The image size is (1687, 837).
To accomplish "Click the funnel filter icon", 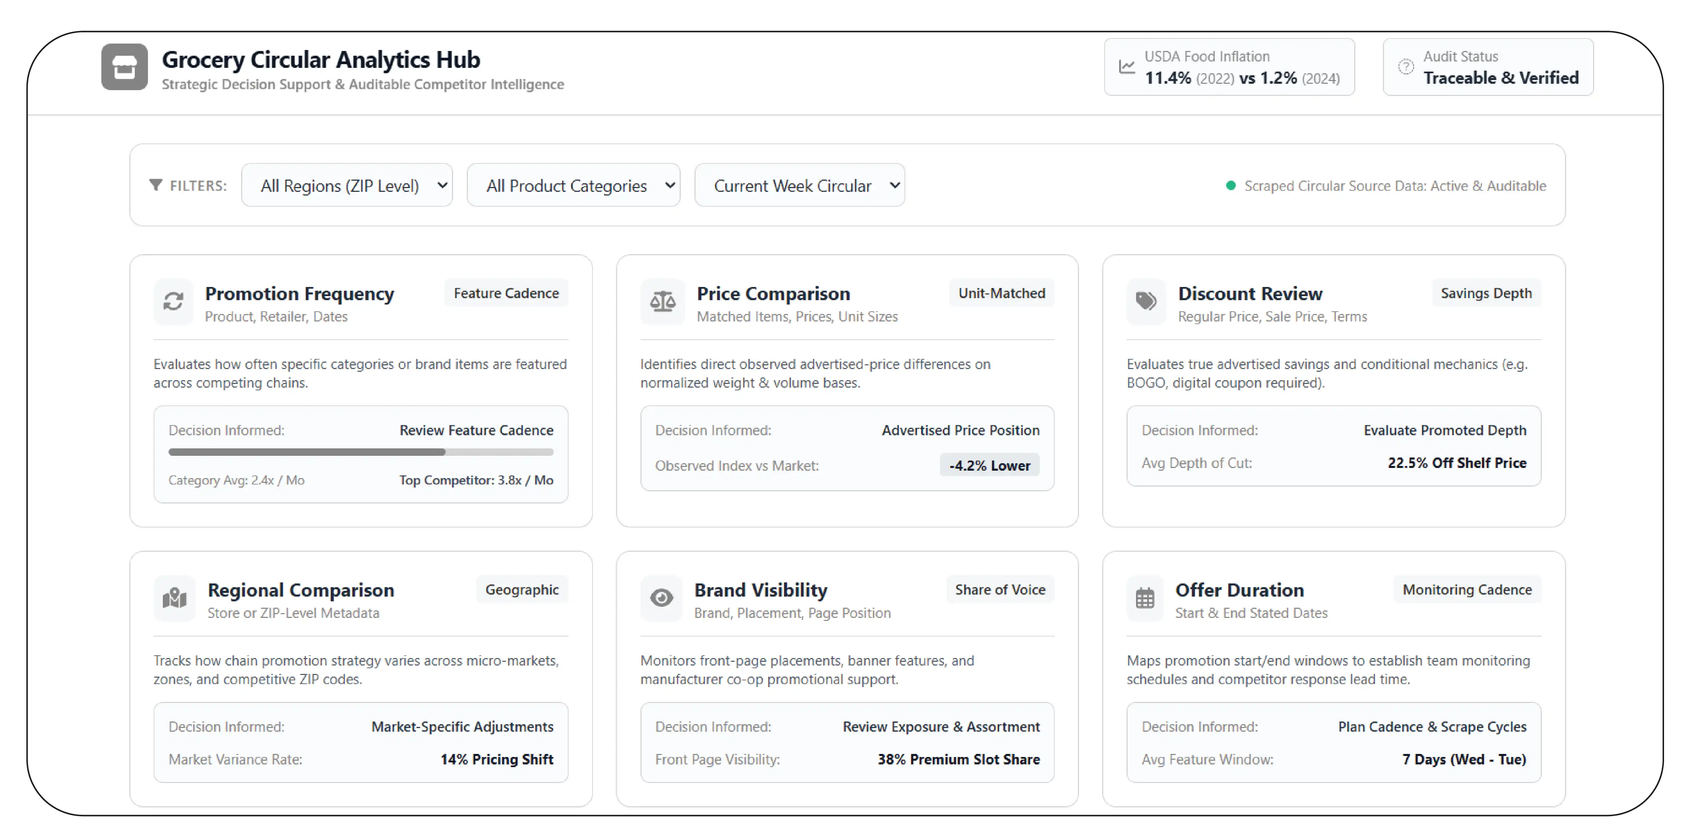I will point(156,185).
